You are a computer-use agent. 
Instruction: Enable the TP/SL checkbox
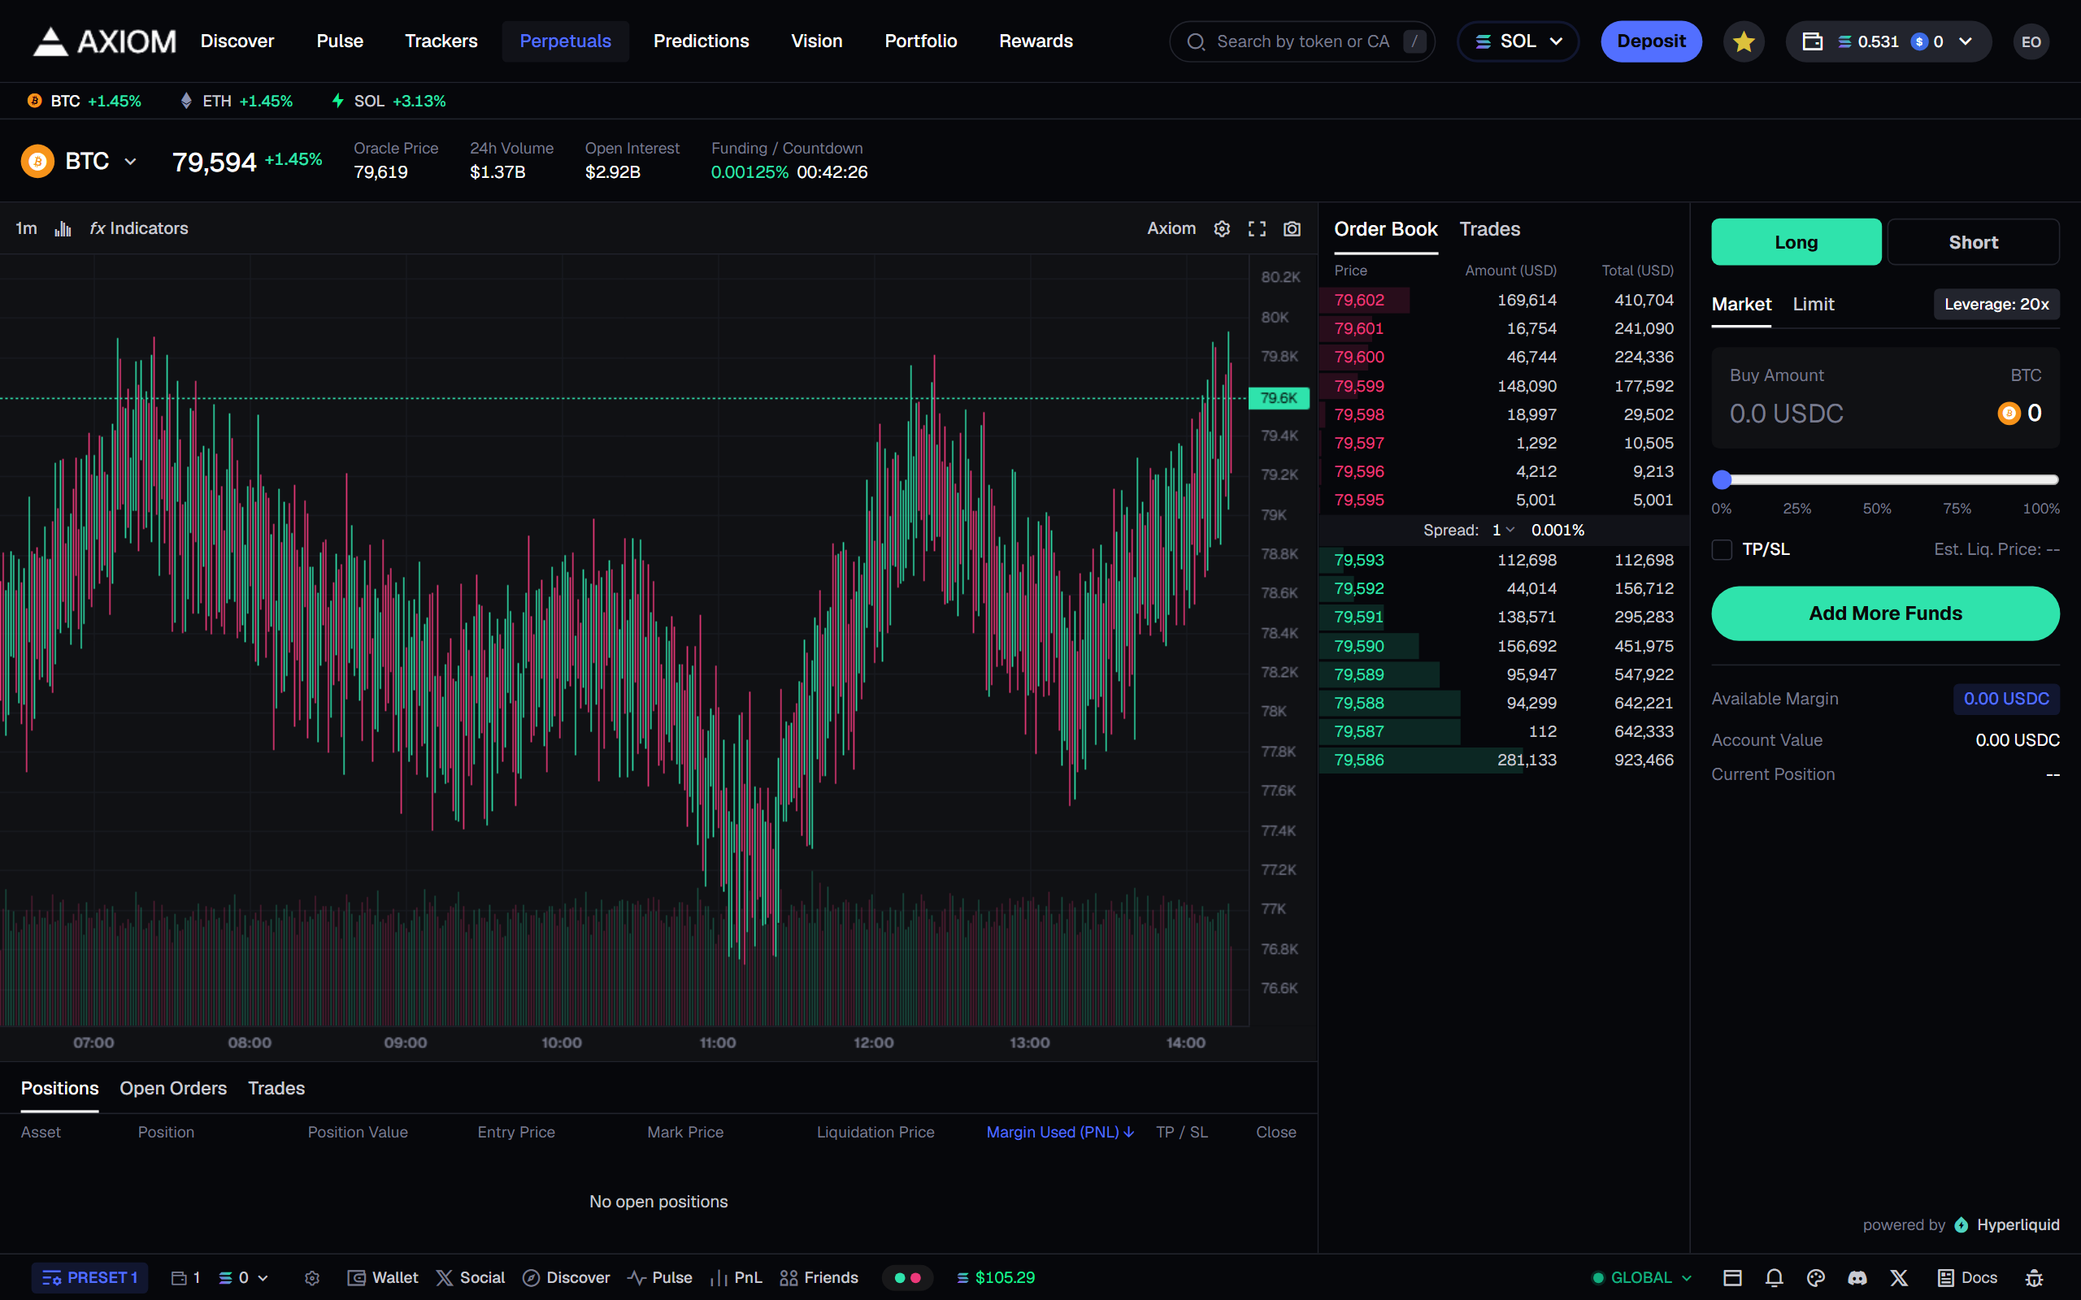pyautogui.click(x=1722, y=549)
